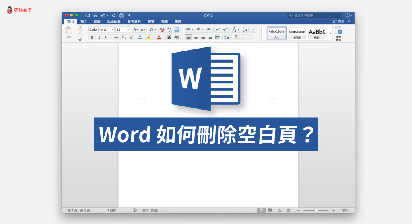Toggle Underline formatting
Viewport: 412px width, 224px height.
(106, 37)
